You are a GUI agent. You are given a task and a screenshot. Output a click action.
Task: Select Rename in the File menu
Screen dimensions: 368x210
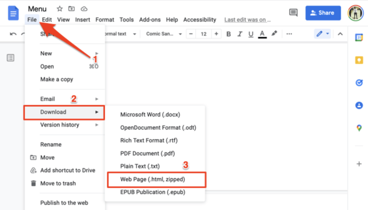pos(65,144)
